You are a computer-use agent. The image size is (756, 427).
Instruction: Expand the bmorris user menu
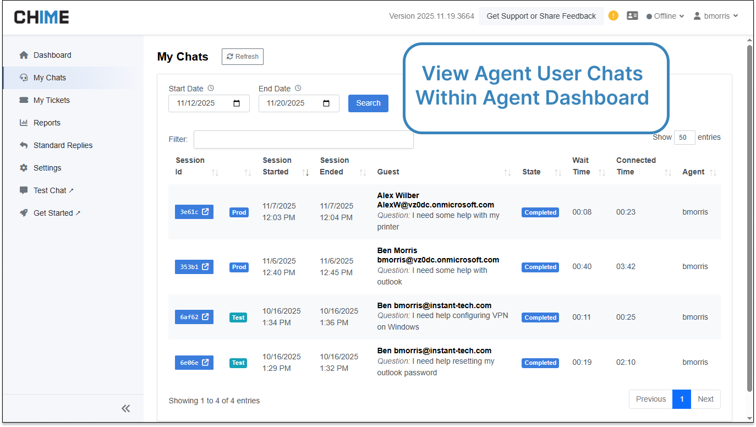[x=715, y=16]
